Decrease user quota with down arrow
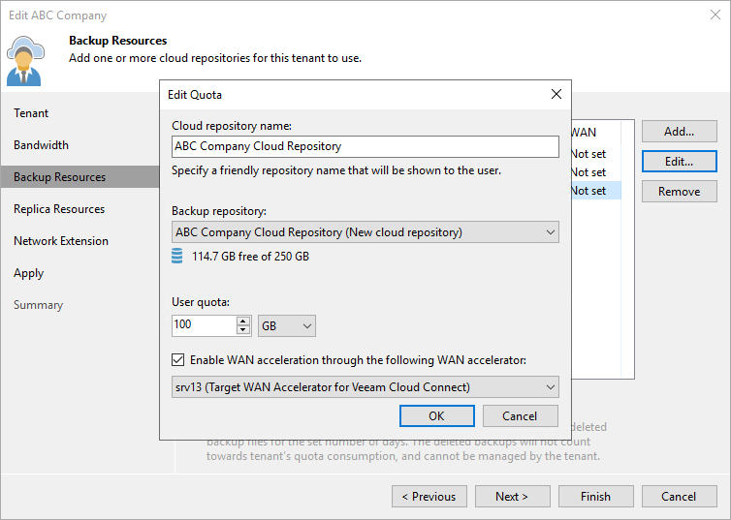The width and height of the screenshot is (731, 520). click(243, 330)
